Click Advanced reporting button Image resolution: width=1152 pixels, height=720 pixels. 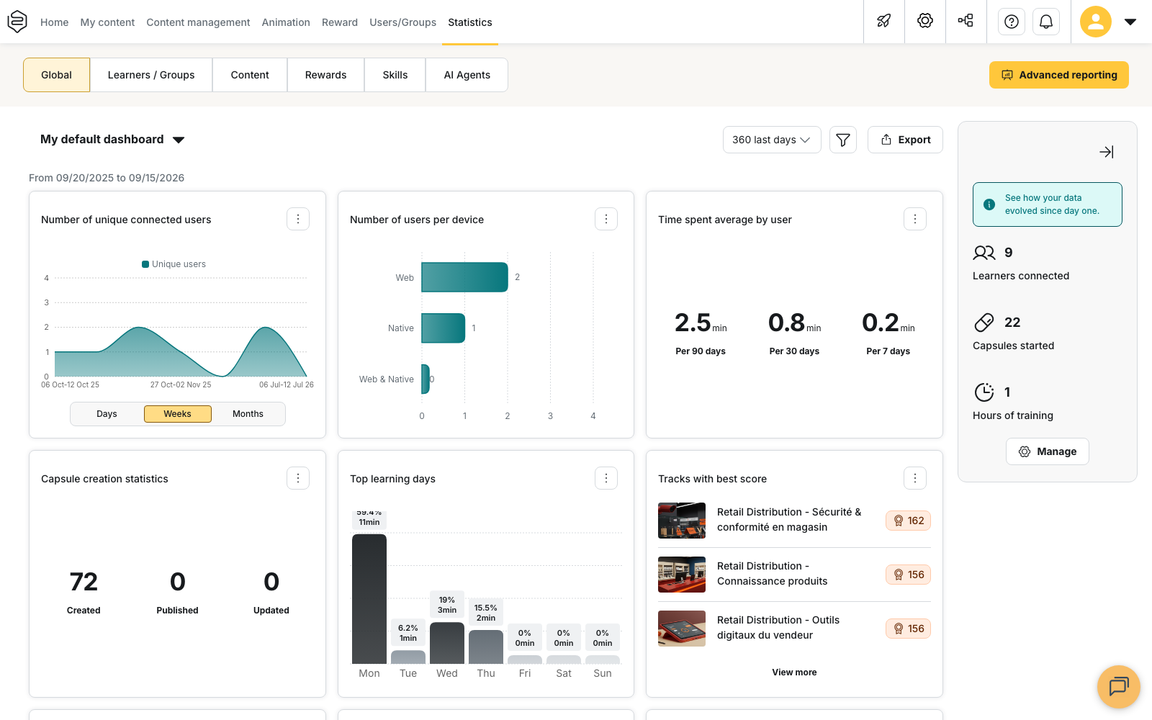pos(1059,75)
